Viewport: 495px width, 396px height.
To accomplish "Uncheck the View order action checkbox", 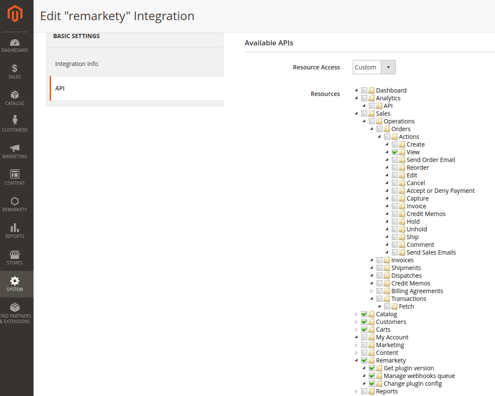I will (x=395, y=152).
